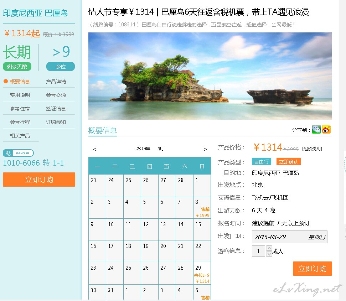
Task: Select 概要信息 in the sidebar menu
Action: (20, 82)
